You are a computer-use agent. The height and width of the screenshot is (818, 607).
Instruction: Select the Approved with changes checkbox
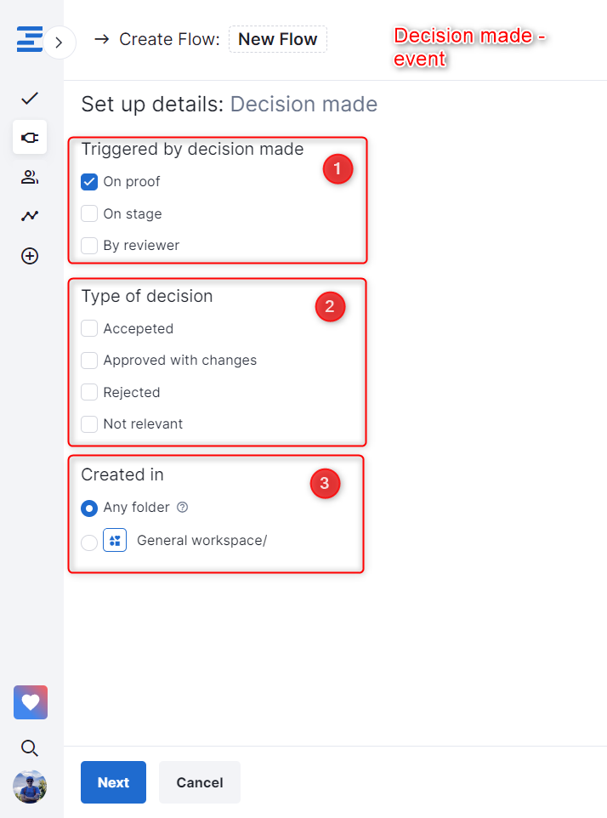89,361
